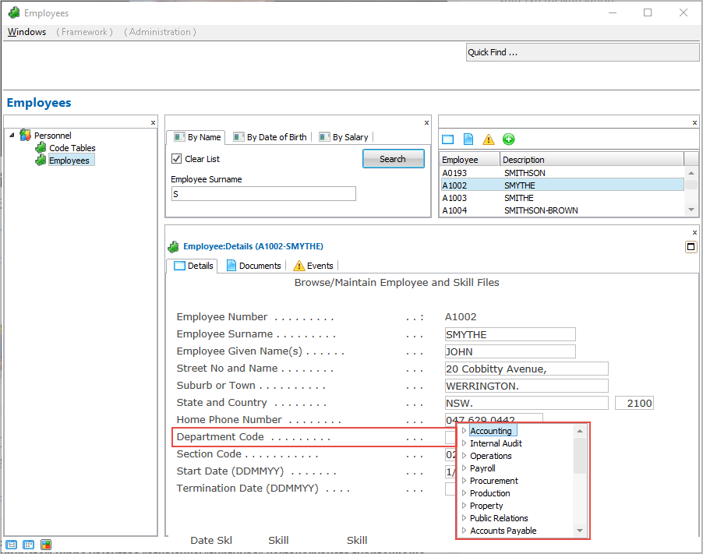Click the Employee Surname search field
The image size is (703, 554).
(263, 194)
